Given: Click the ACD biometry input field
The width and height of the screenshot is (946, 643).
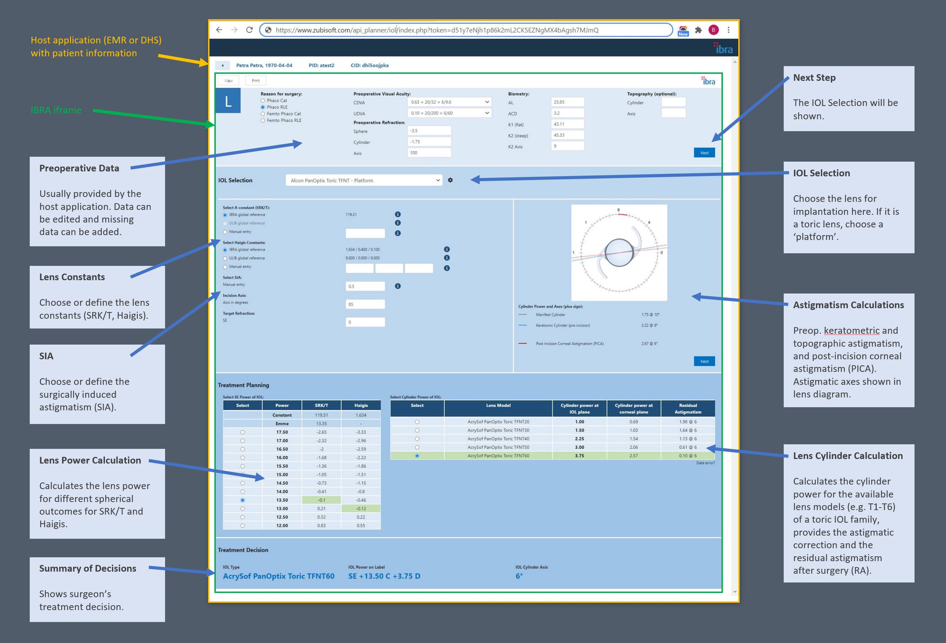Looking at the screenshot, I should (x=568, y=113).
